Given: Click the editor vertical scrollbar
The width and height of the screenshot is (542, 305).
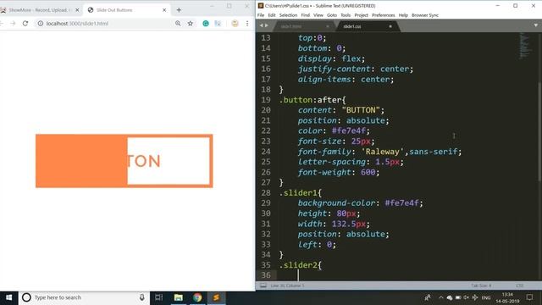Looking at the screenshot, I should point(539,131).
